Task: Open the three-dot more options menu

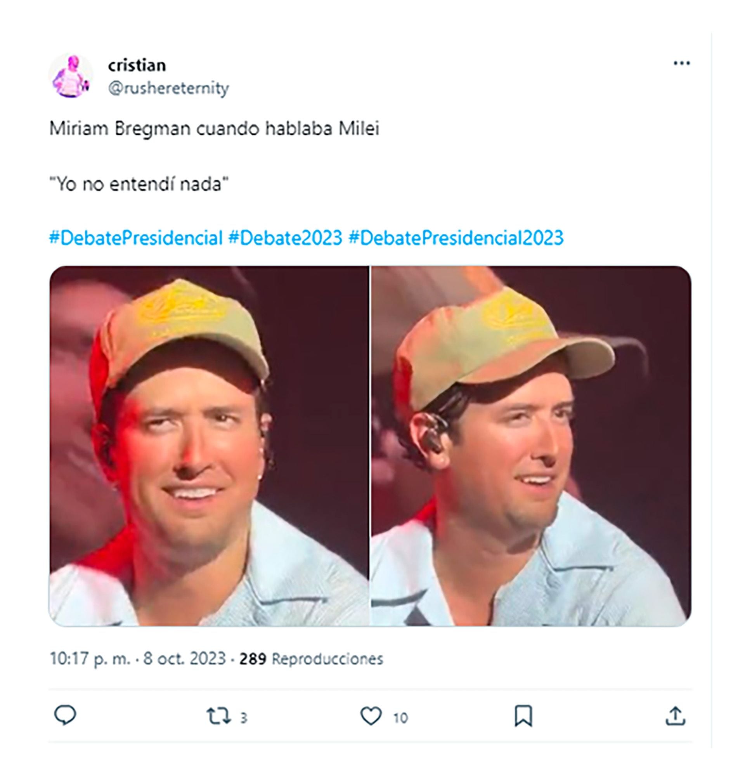Action: pyautogui.click(x=681, y=63)
